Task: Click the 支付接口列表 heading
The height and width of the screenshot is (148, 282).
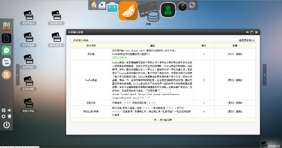Action: click(x=81, y=40)
